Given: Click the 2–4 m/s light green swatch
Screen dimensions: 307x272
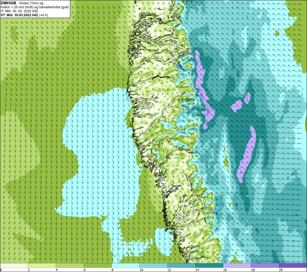Looking at the screenshot, I should 42,266.
